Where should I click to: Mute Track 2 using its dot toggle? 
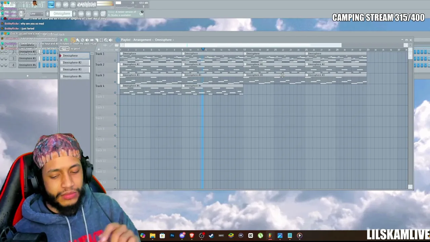pyautogui.click(x=115, y=71)
